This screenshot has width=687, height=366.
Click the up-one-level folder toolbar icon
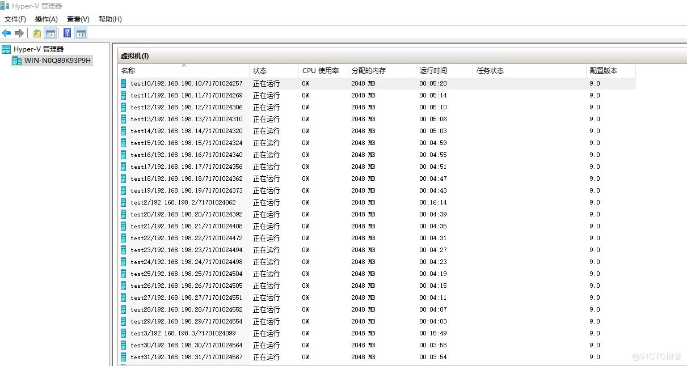[x=37, y=33]
